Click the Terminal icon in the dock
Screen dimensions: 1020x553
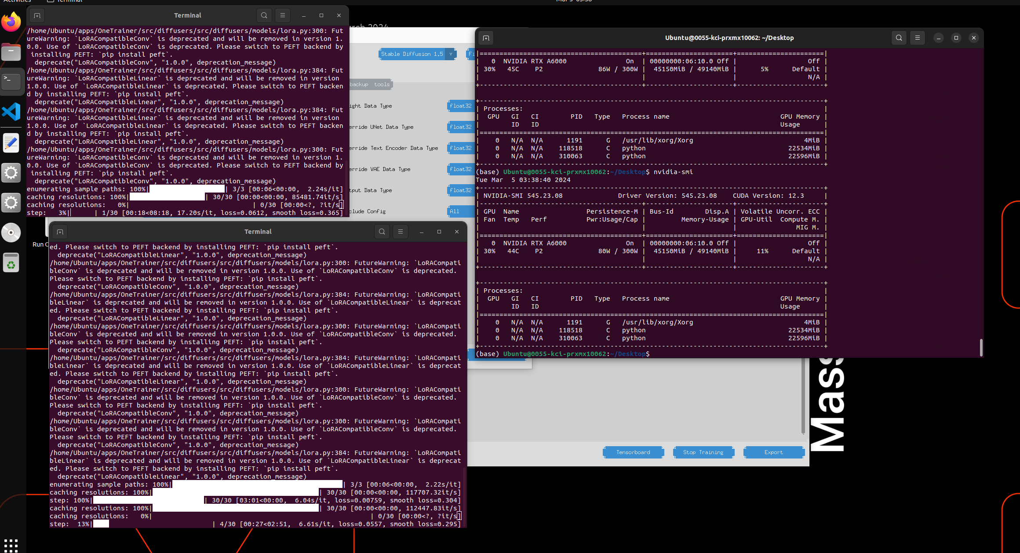coord(11,81)
